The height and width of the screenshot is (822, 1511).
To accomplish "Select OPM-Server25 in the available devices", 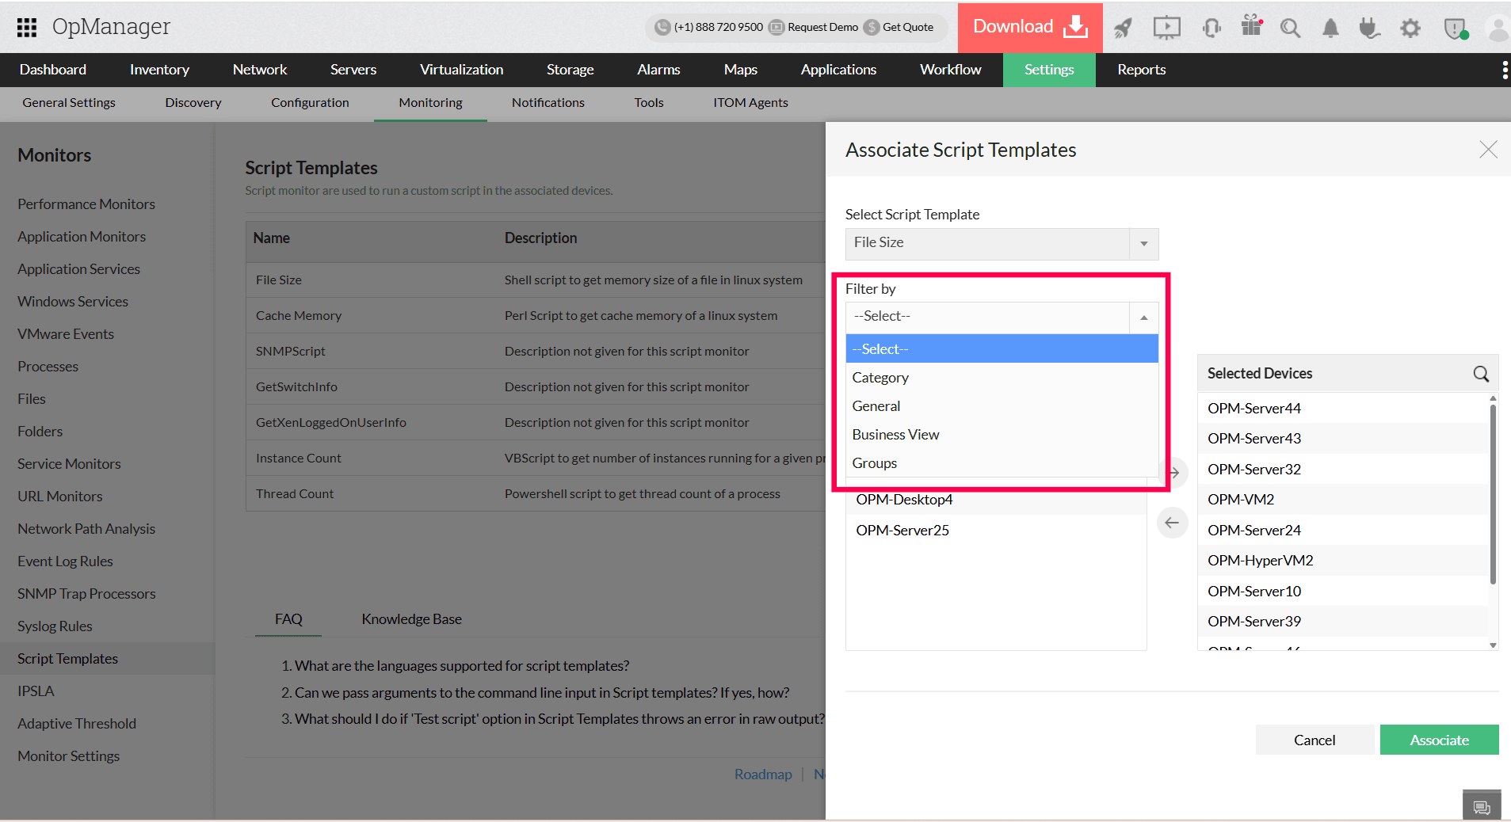I will [996, 531].
